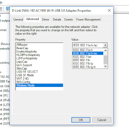Click the value list scroll up arrow

(105, 50)
